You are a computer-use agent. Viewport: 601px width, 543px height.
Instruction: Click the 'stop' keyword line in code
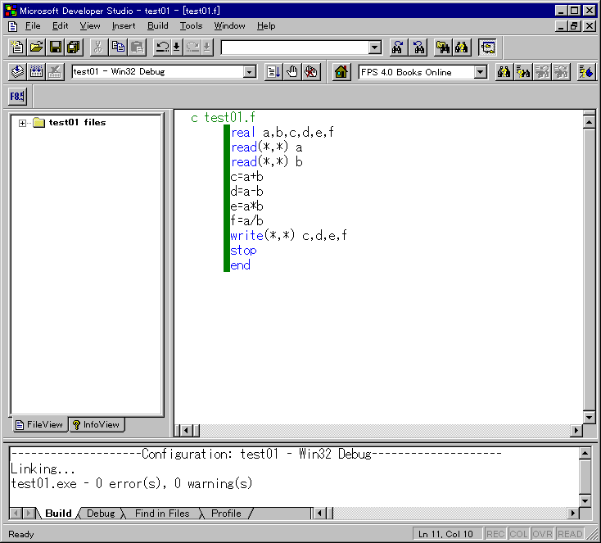click(x=243, y=251)
